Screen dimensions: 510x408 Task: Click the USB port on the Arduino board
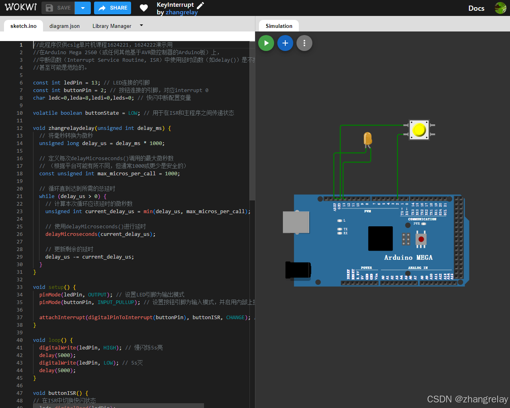(x=296, y=222)
